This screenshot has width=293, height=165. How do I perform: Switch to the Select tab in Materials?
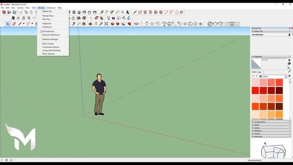(254, 72)
